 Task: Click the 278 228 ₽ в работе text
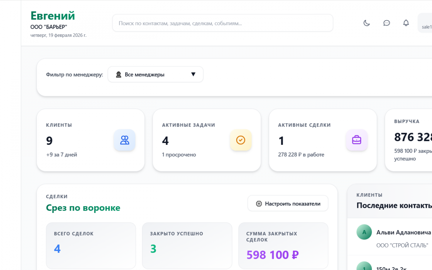pos(301,155)
